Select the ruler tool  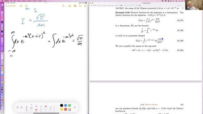[x=55, y=109]
